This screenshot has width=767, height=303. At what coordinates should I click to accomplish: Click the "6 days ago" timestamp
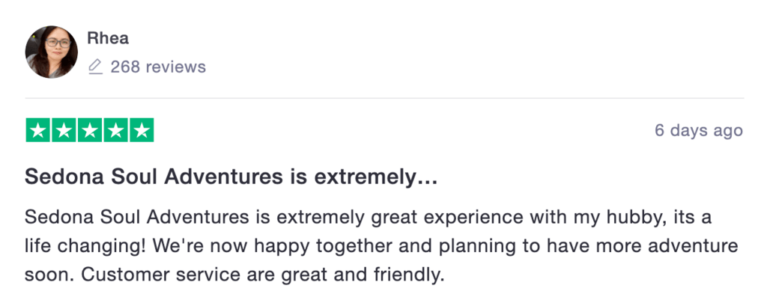coord(698,131)
